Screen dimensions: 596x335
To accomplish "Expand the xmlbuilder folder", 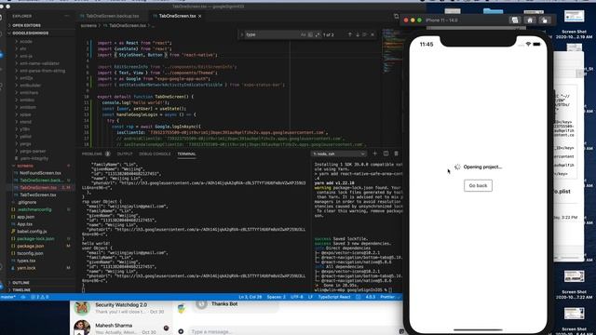I will click(x=31, y=86).
